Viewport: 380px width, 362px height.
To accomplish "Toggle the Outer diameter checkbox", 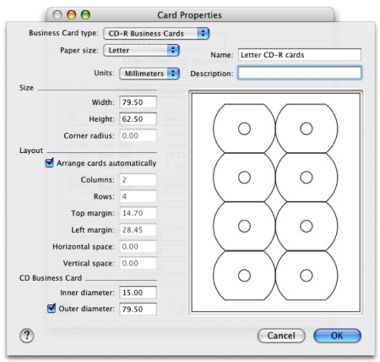I will click(x=52, y=308).
